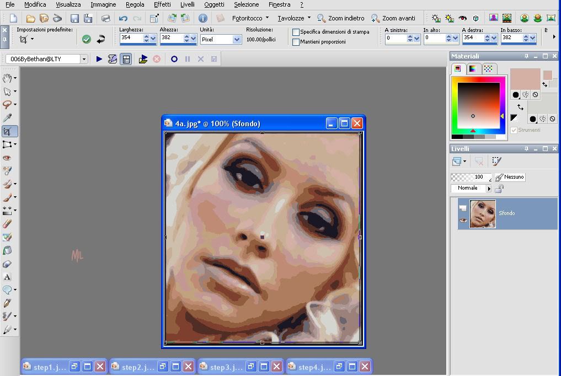Run the selected script with the play button
Screen dimensions: 561x376
point(99,59)
